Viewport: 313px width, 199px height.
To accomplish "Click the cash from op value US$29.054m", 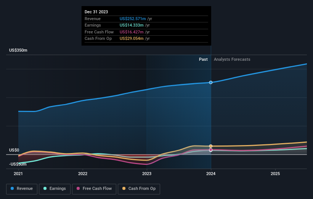I will coord(132,39).
